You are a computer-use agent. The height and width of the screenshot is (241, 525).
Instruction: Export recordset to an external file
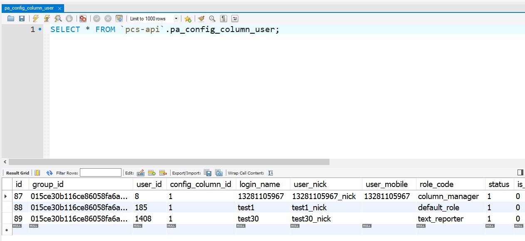pos(208,173)
